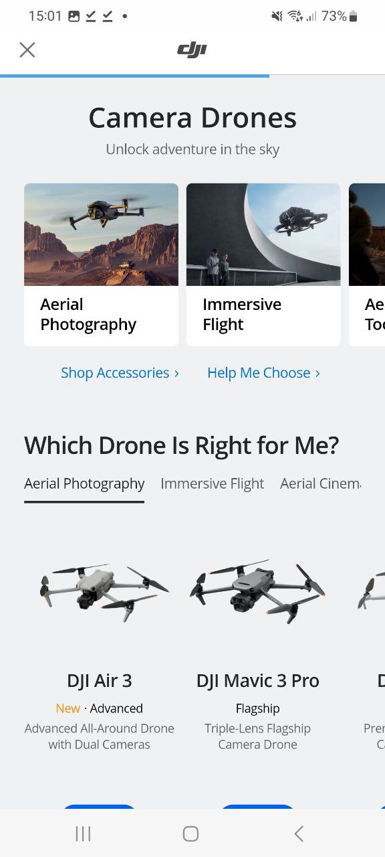Follow the Shop Accessories link
This screenshot has width=385, height=857.
(x=120, y=373)
